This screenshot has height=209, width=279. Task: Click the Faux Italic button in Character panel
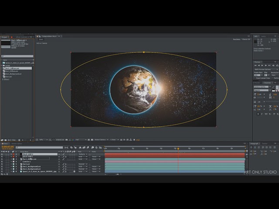262,114
